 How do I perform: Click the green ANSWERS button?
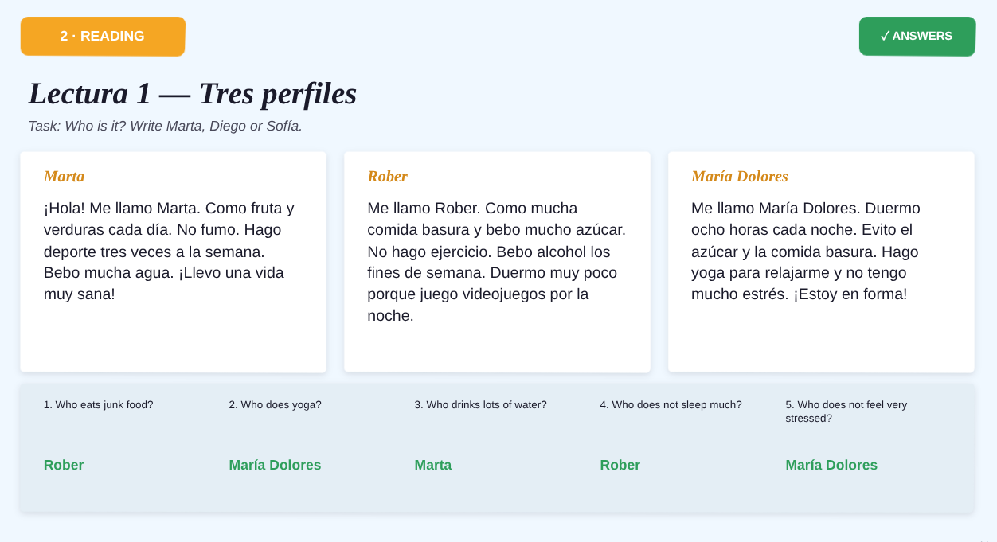[x=917, y=37]
